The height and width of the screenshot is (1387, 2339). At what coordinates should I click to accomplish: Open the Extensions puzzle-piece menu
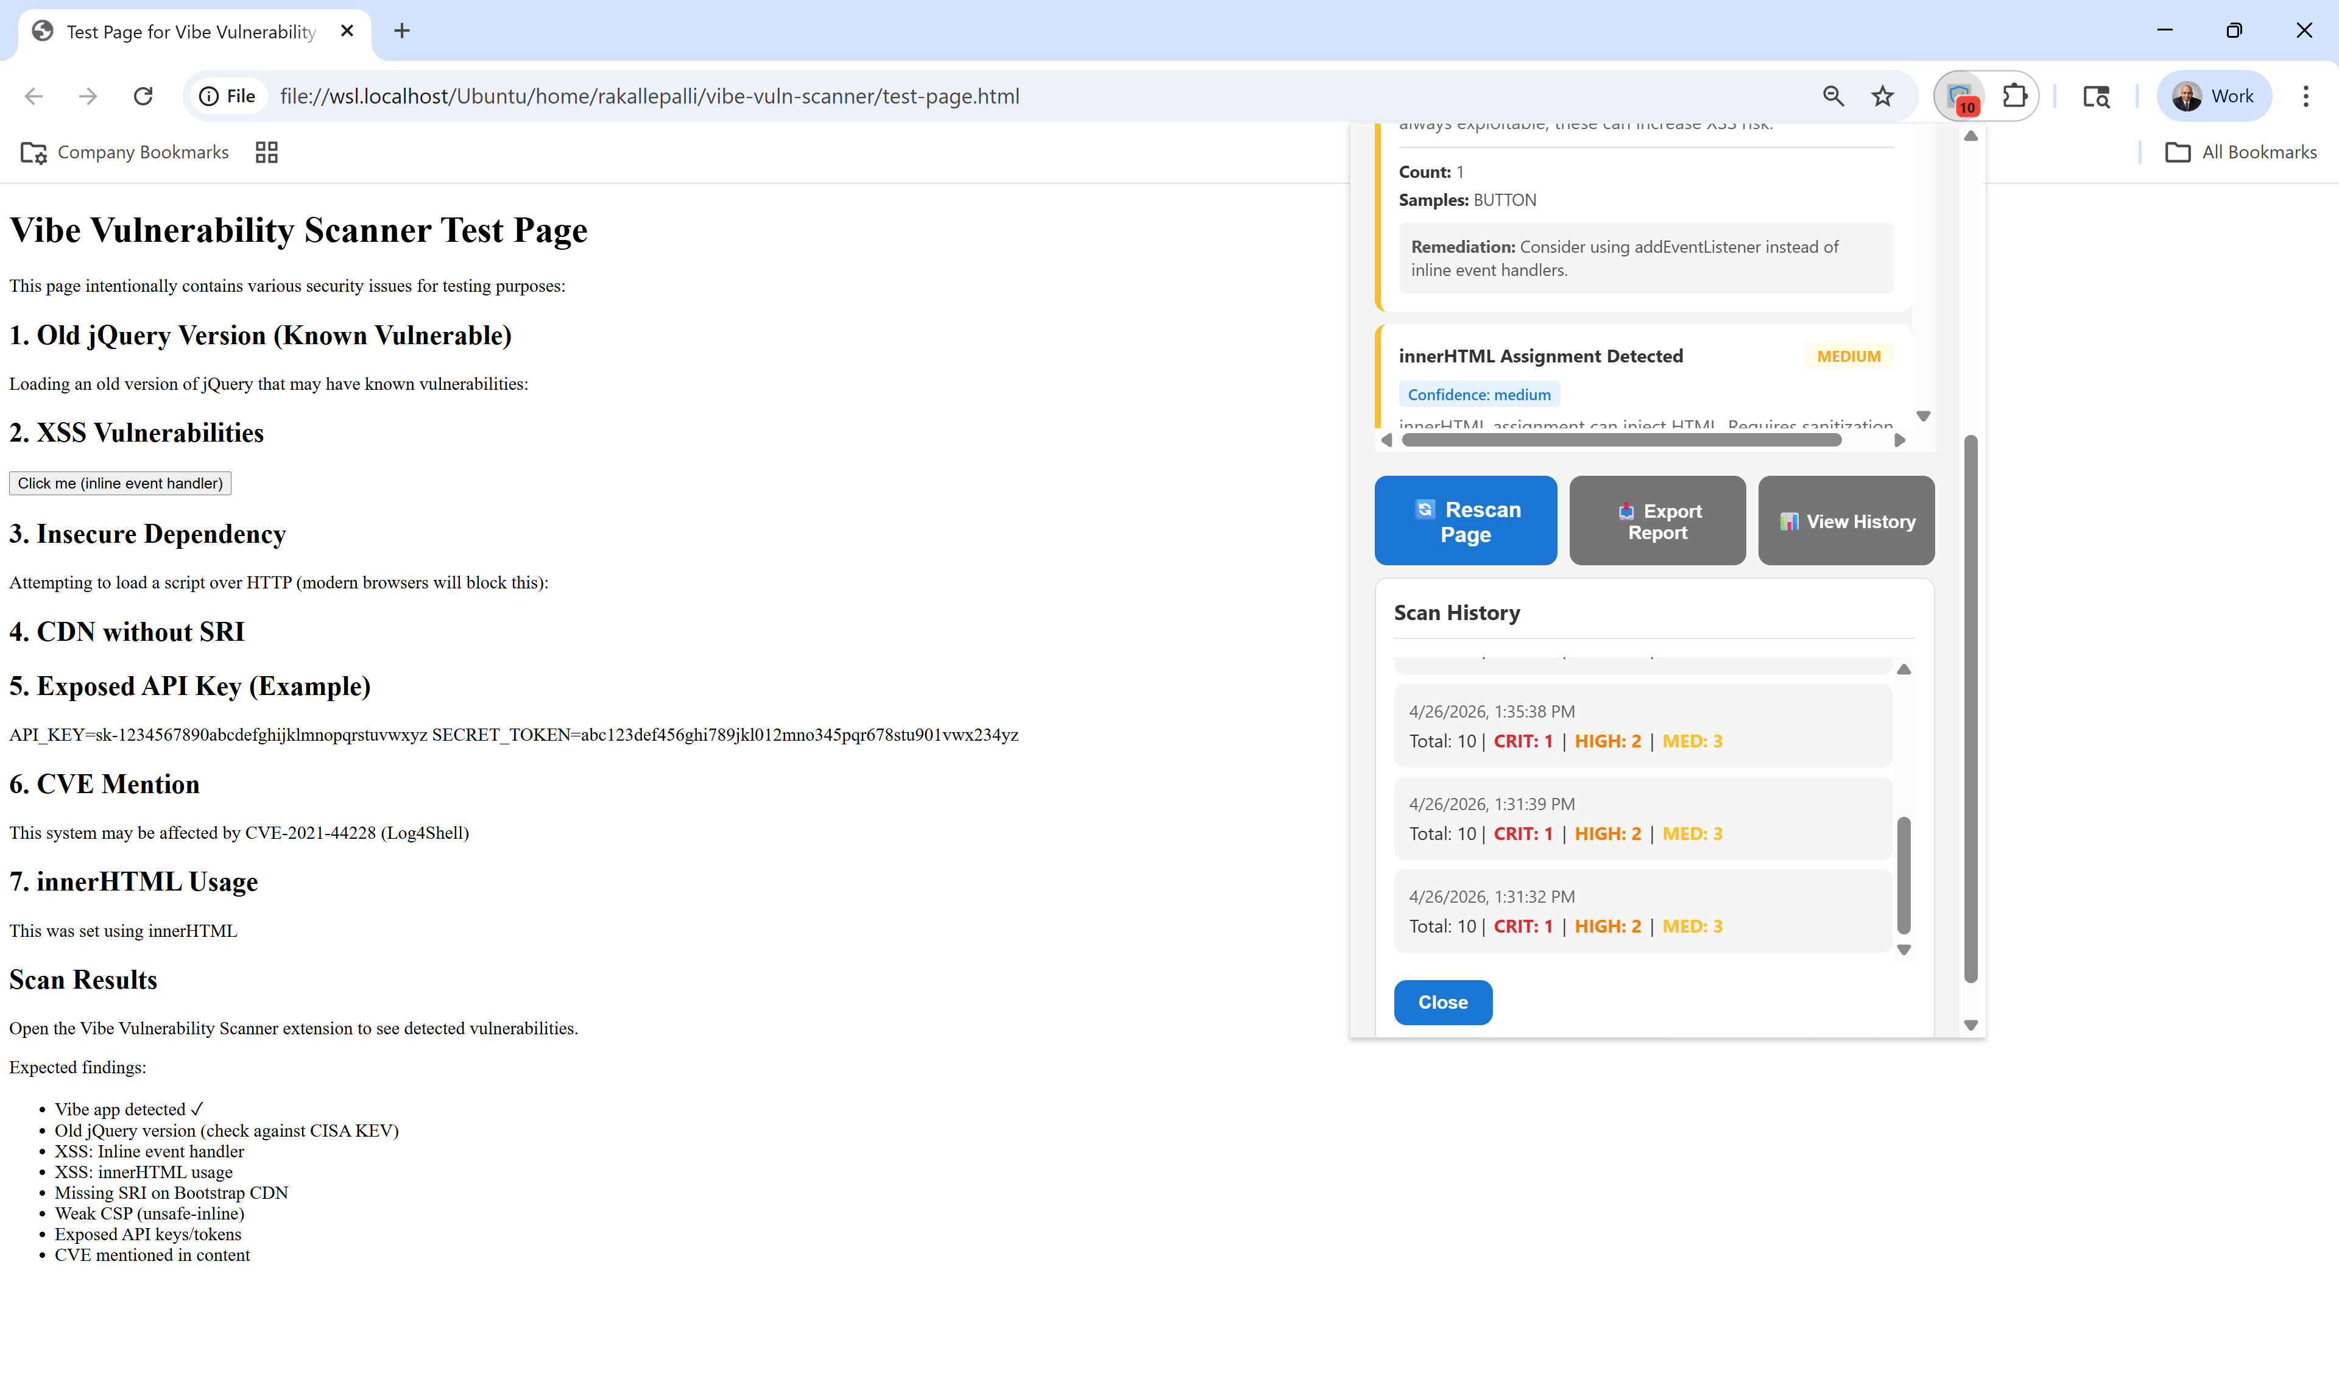pyautogui.click(x=2014, y=96)
